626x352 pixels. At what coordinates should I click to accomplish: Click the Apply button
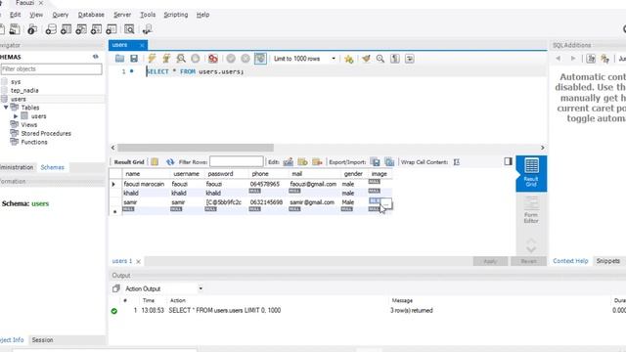(490, 261)
